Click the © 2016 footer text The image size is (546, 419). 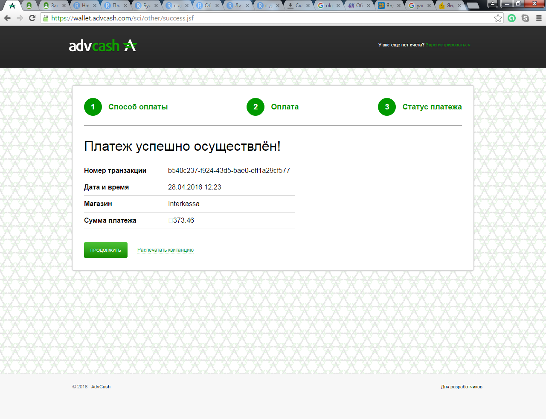[x=80, y=387]
